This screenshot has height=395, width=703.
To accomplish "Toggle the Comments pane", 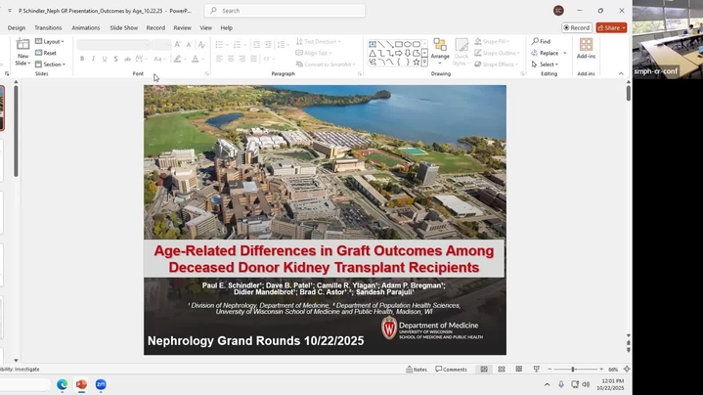I will click(x=451, y=370).
